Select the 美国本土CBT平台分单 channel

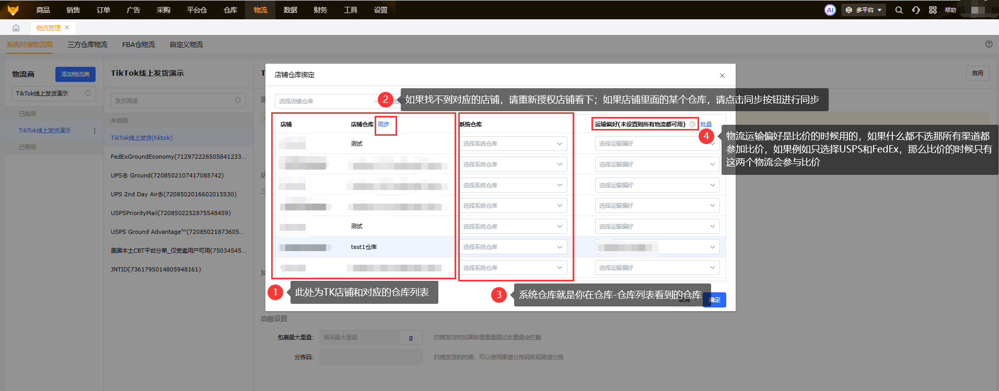[178, 251]
